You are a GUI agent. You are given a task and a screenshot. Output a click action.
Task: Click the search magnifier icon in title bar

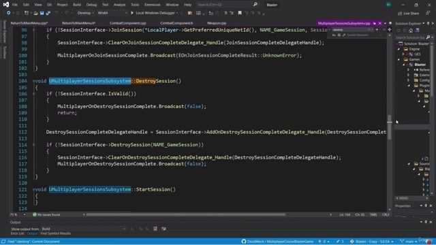255,5
